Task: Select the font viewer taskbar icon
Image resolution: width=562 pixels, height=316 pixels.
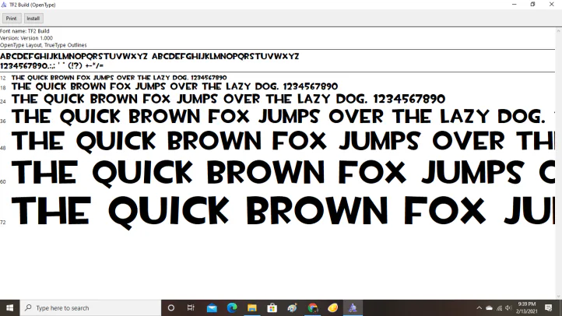Action: pos(353,307)
